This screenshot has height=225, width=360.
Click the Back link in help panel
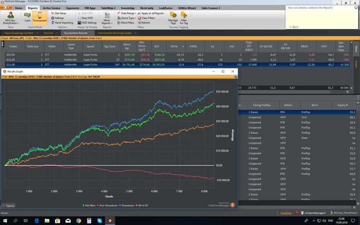[x=294, y=27]
